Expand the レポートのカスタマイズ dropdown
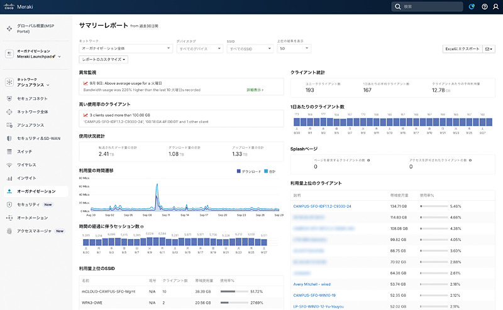The width and height of the screenshot is (503, 310). [x=104, y=59]
